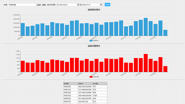This screenshot has height=104, width=185.
Task: Click the 选择 link beside the step field
Action: click(x=39, y=5)
